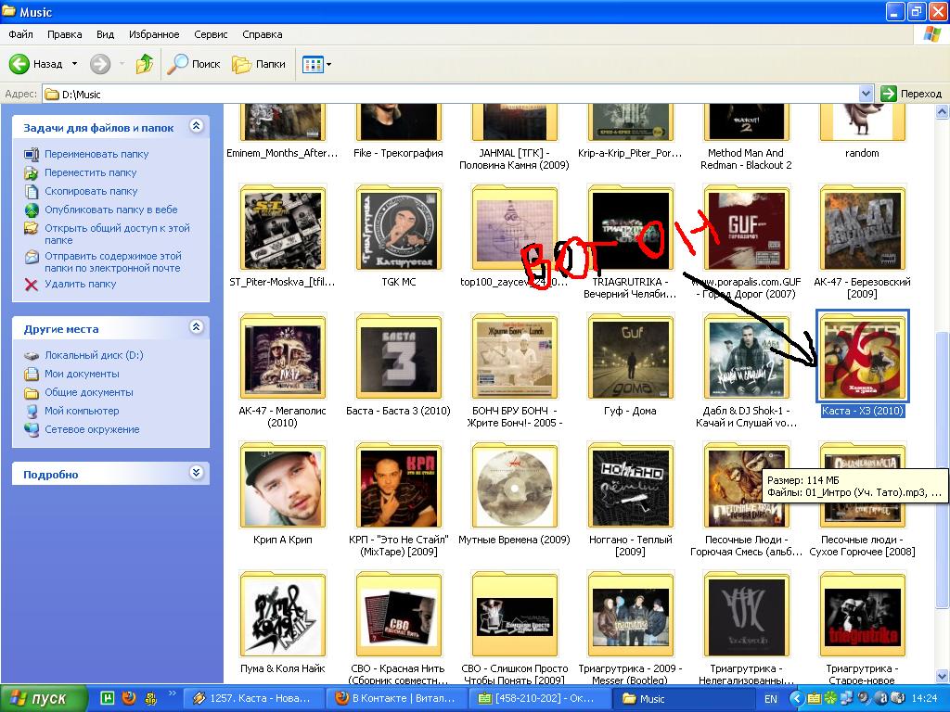This screenshot has height=712, width=950.
Task: Select КРП - Это Не Стайл folder
Action: coord(399,486)
